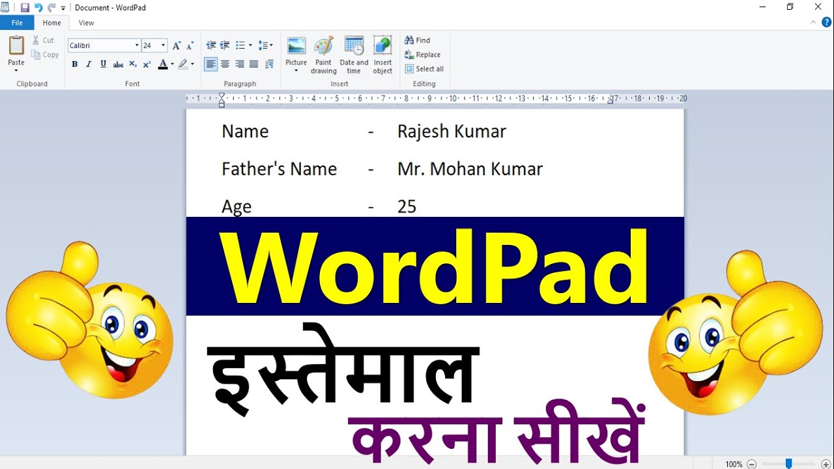Switch to the View tab
The image size is (834, 469).
coord(86,23)
